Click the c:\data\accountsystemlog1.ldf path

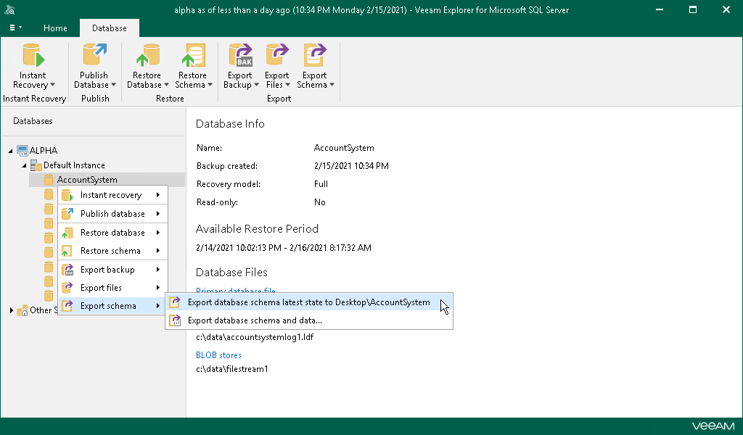tap(255, 337)
